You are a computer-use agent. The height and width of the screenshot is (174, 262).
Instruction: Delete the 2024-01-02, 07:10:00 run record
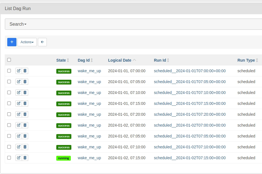pyautogui.click(x=25, y=147)
